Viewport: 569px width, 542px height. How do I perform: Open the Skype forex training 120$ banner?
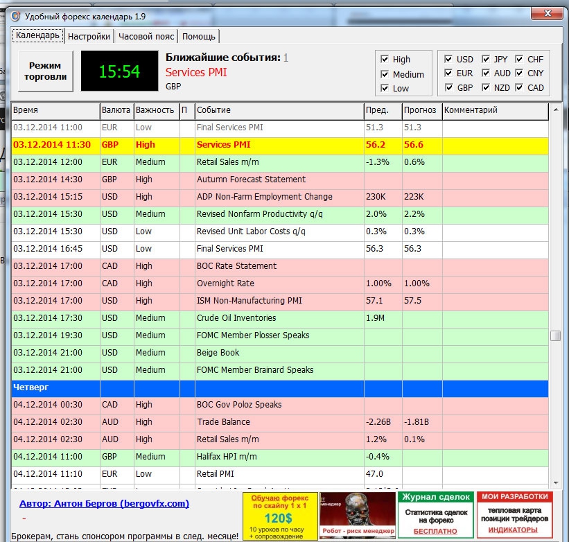pyautogui.click(x=280, y=516)
